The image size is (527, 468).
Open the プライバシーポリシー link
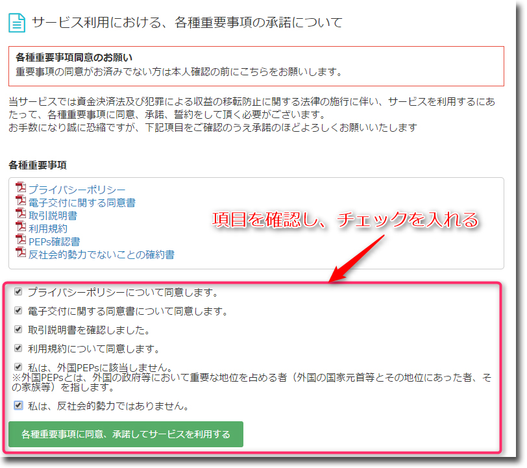tap(77, 190)
